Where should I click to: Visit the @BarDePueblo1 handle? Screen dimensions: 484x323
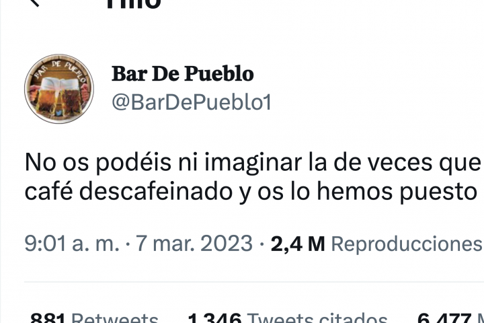192,102
